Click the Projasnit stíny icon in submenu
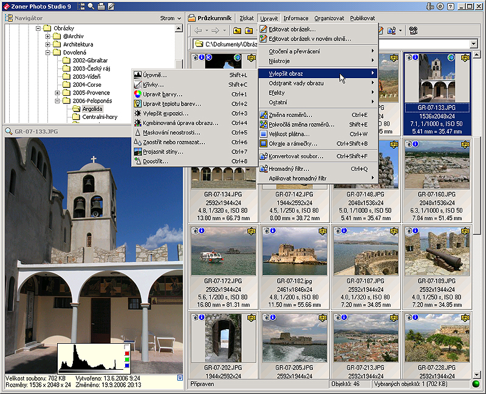 tap(138, 152)
